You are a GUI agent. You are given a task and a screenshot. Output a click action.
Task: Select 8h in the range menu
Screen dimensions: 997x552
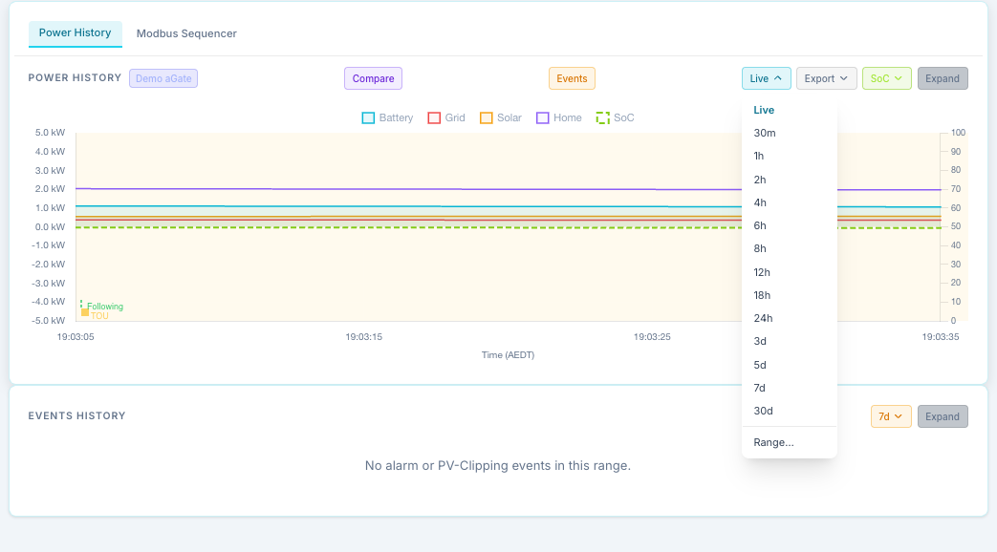click(x=789, y=248)
